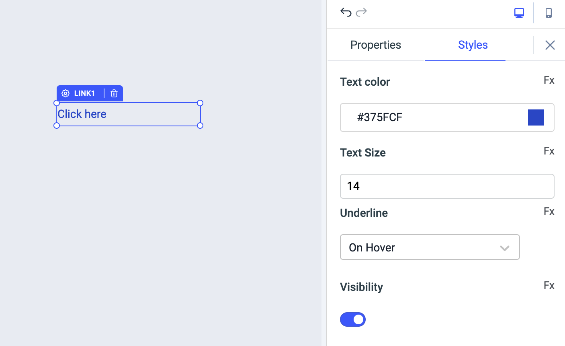Switch to mobile view layout

click(x=549, y=13)
